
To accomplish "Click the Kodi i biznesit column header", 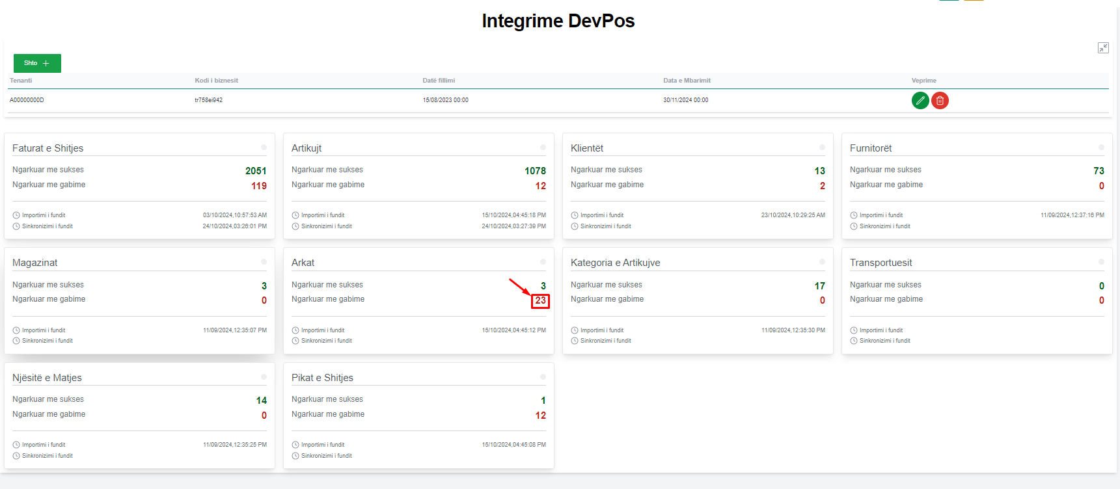I will pyautogui.click(x=216, y=81).
